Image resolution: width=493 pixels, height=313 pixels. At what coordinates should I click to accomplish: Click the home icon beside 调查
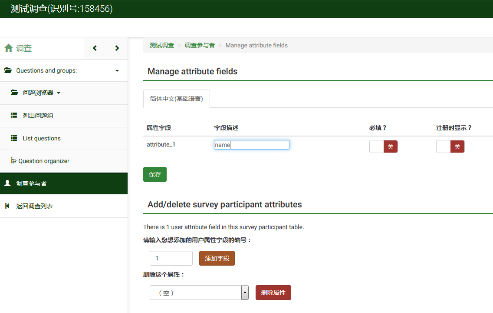8,48
